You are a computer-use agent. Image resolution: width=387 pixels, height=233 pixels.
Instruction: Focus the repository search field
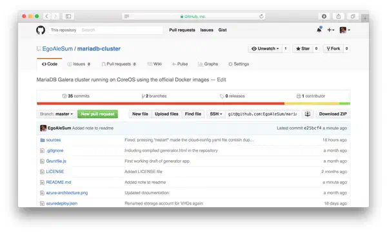point(121,30)
